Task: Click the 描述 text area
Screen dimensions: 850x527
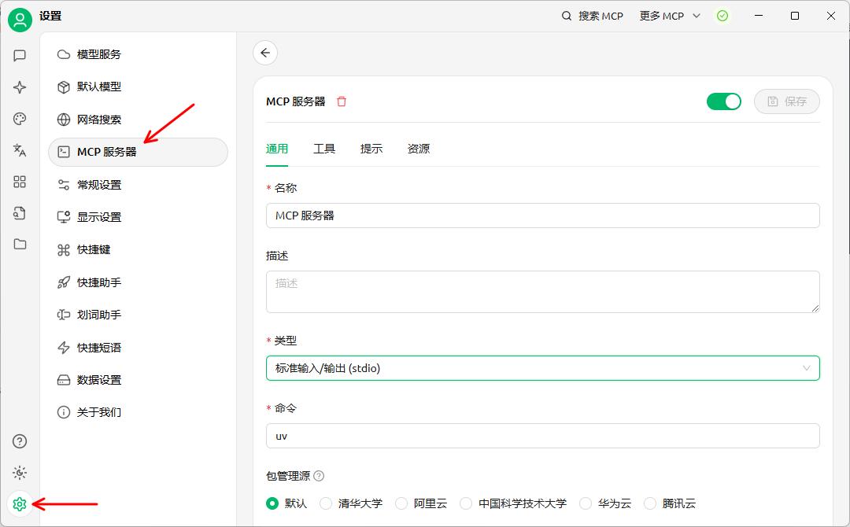Action: [542, 292]
